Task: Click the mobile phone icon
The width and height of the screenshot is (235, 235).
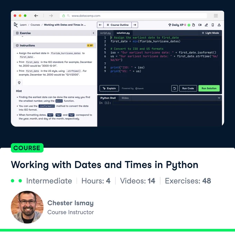Action: click(x=213, y=25)
